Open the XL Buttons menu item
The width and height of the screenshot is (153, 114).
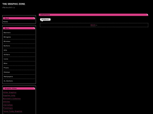pyautogui.click(x=19, y=81)
